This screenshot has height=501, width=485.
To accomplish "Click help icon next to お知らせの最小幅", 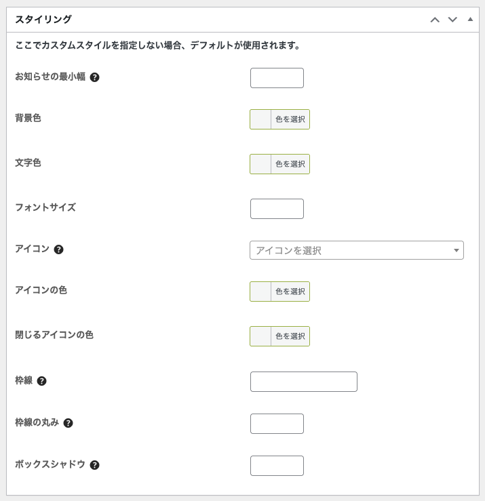I will 95,77.
